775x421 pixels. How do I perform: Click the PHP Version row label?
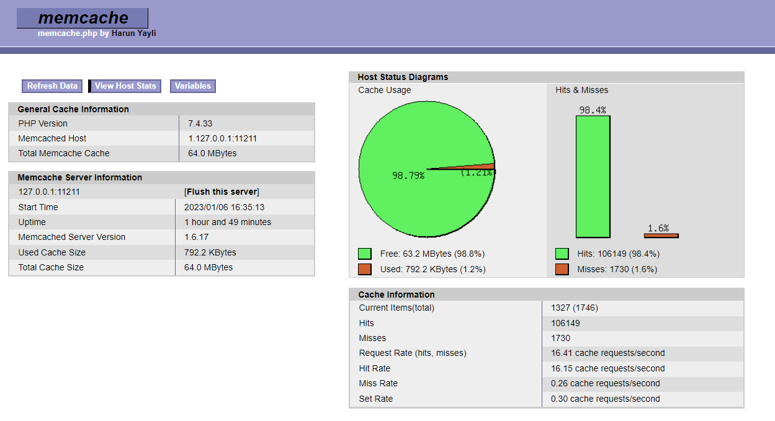coord(43,123)
